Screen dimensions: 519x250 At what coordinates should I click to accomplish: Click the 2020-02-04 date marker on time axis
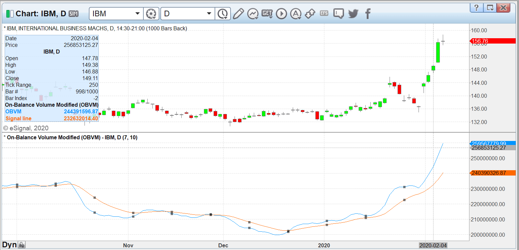click(x=433, y=245)
